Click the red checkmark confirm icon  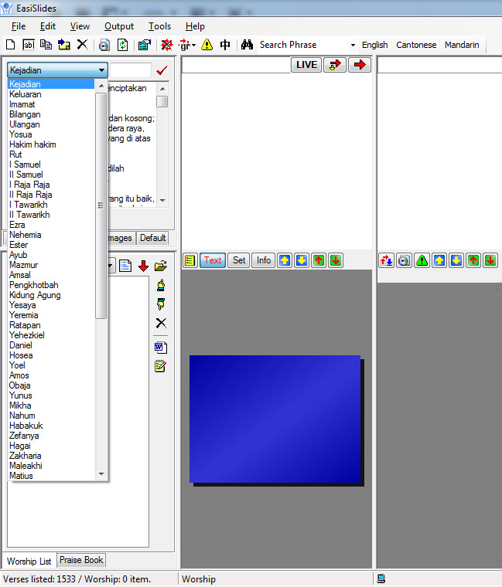click(162, 70)
